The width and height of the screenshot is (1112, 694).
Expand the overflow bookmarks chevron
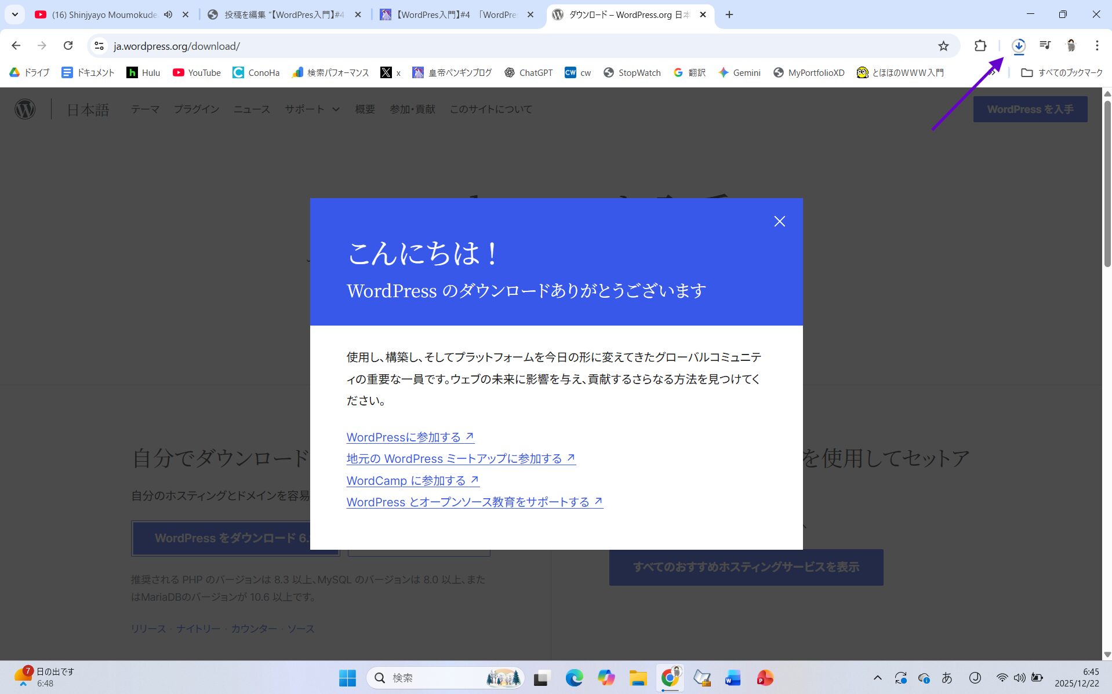tap(994, 73)
